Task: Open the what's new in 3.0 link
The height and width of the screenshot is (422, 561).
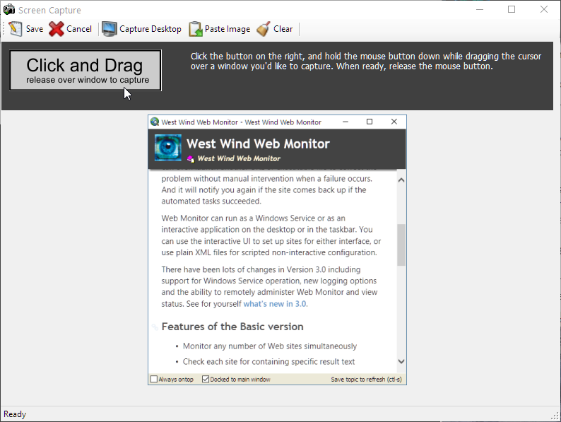Action: (x=275, y=304)
